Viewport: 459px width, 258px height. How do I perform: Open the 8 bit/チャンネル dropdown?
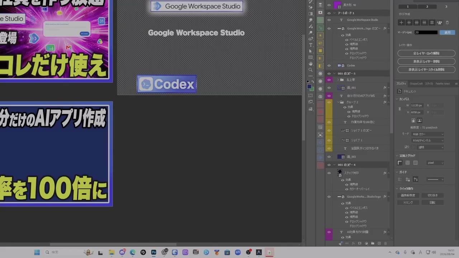click(428, 140)
